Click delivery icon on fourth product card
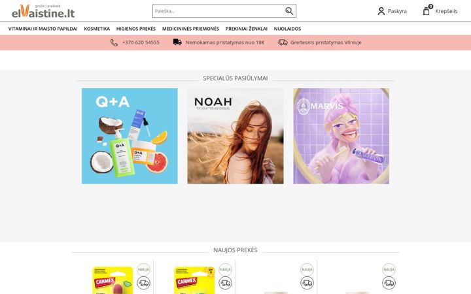 pos(389,283)
